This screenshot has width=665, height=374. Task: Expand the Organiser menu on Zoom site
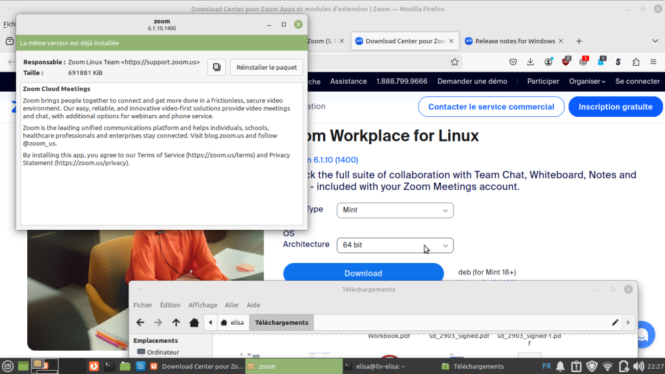pyautogui.click(x=587, y=81)
